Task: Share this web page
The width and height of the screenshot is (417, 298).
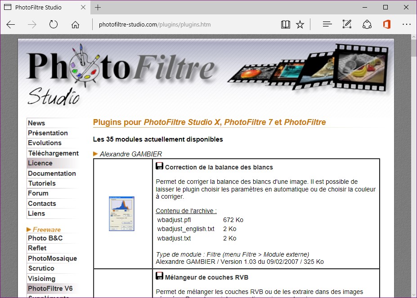Action: click(x=367, y=24)
